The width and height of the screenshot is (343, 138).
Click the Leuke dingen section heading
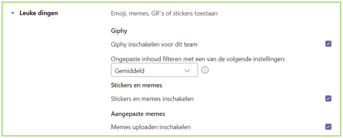[x=39, y=13]
